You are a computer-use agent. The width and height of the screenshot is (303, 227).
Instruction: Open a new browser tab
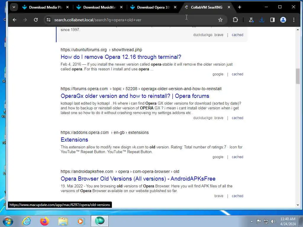tap(240, 7)
